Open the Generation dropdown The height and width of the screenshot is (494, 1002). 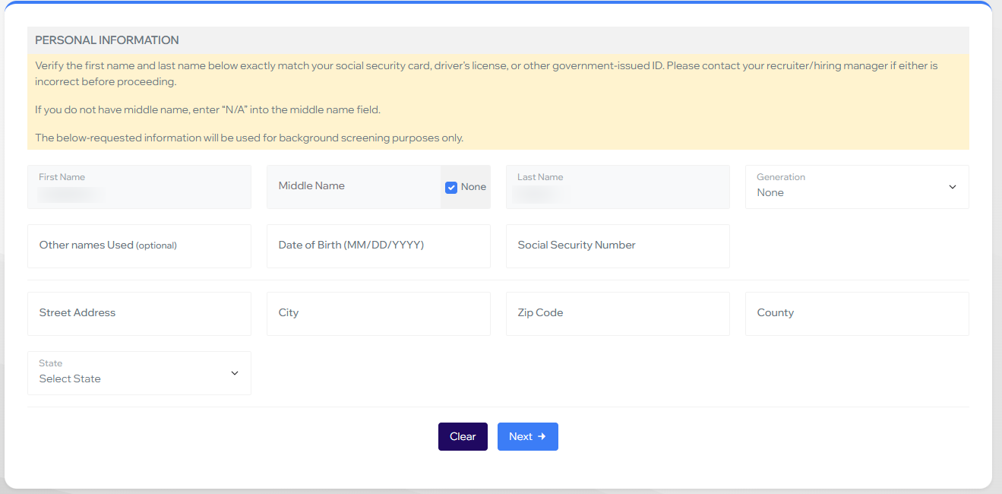click(x=857, y=187)
